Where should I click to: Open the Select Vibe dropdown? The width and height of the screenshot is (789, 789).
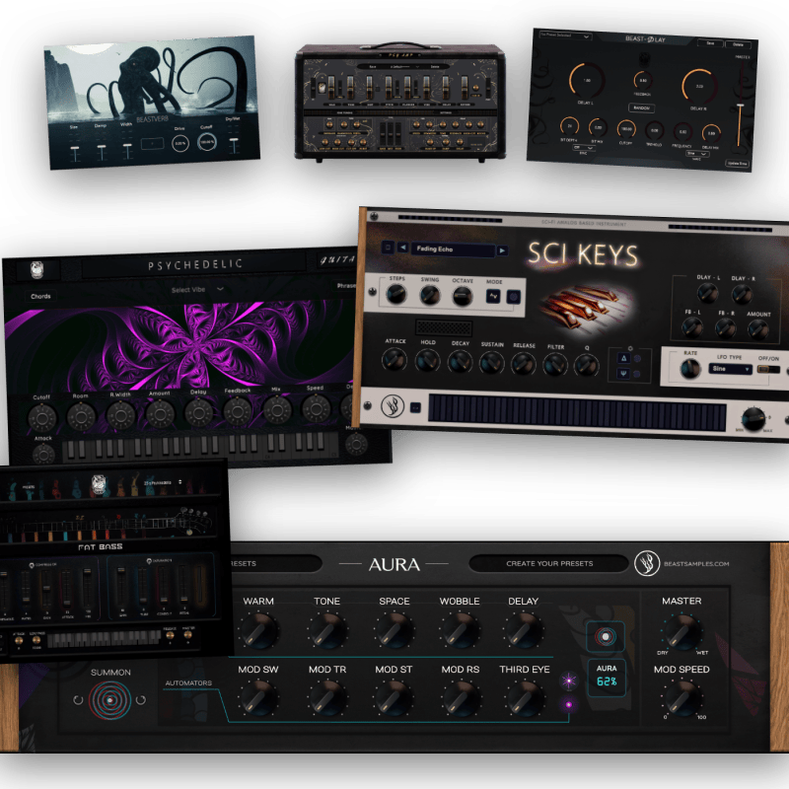coord(197,289)
